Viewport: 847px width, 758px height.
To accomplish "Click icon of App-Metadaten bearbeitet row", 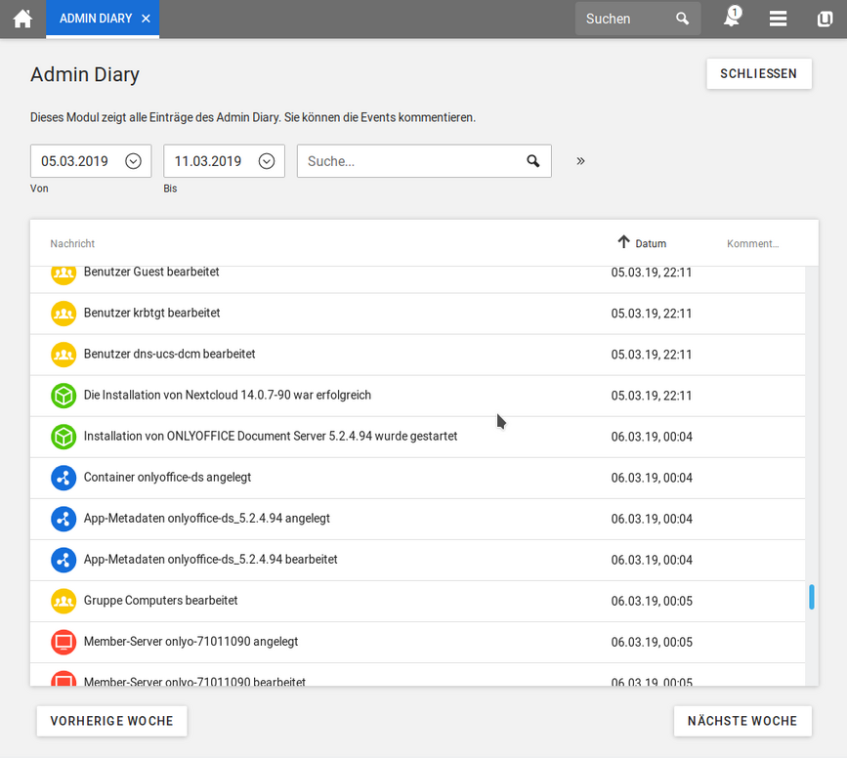I will 64,560.
